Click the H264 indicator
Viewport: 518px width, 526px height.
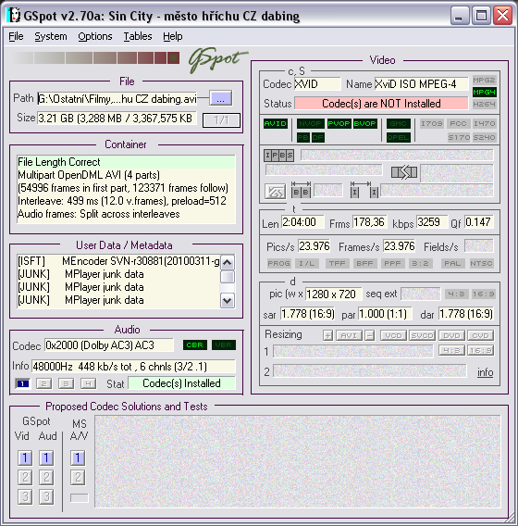pos(484,104)
